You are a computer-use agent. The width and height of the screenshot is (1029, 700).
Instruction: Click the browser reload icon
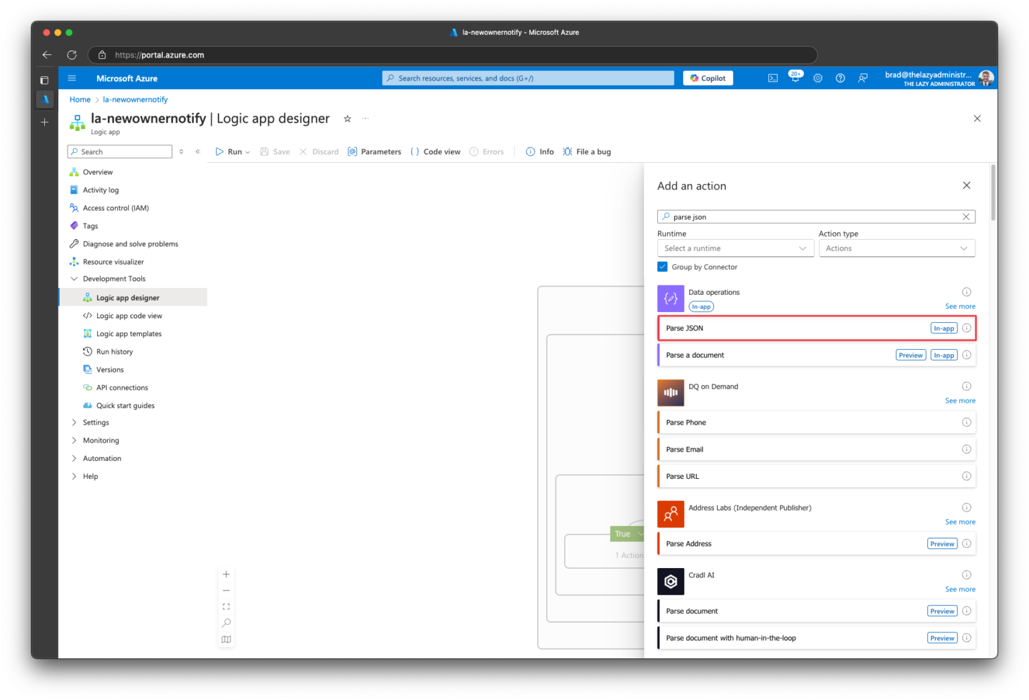[x=72, y=55]
